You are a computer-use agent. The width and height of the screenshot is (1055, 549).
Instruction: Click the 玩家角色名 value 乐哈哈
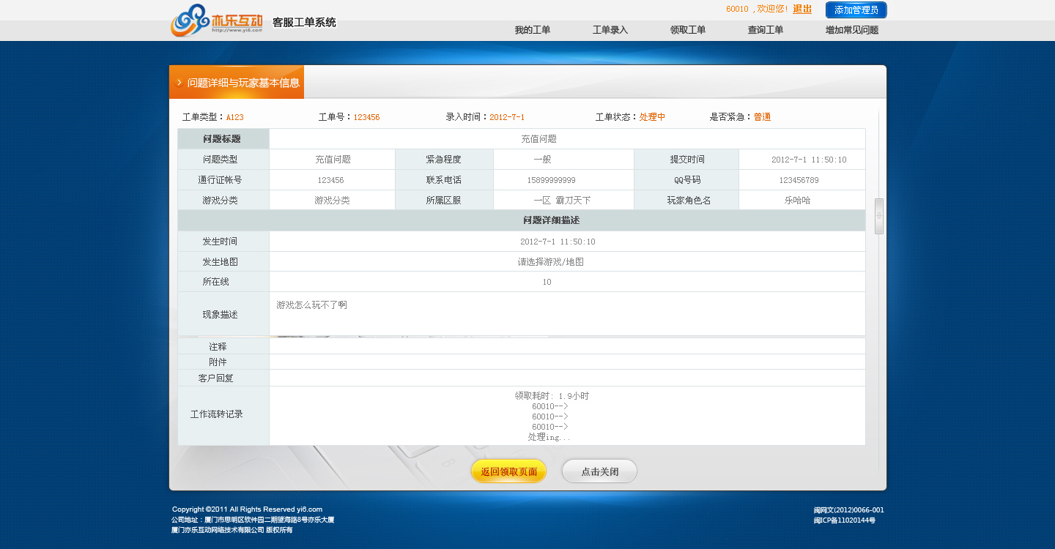pos(797,201)
